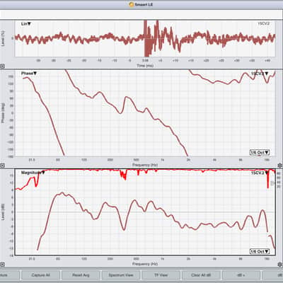
Task: Change the 1/6 Oct smoothing in the magnitude plot
Action: [260, 252]
